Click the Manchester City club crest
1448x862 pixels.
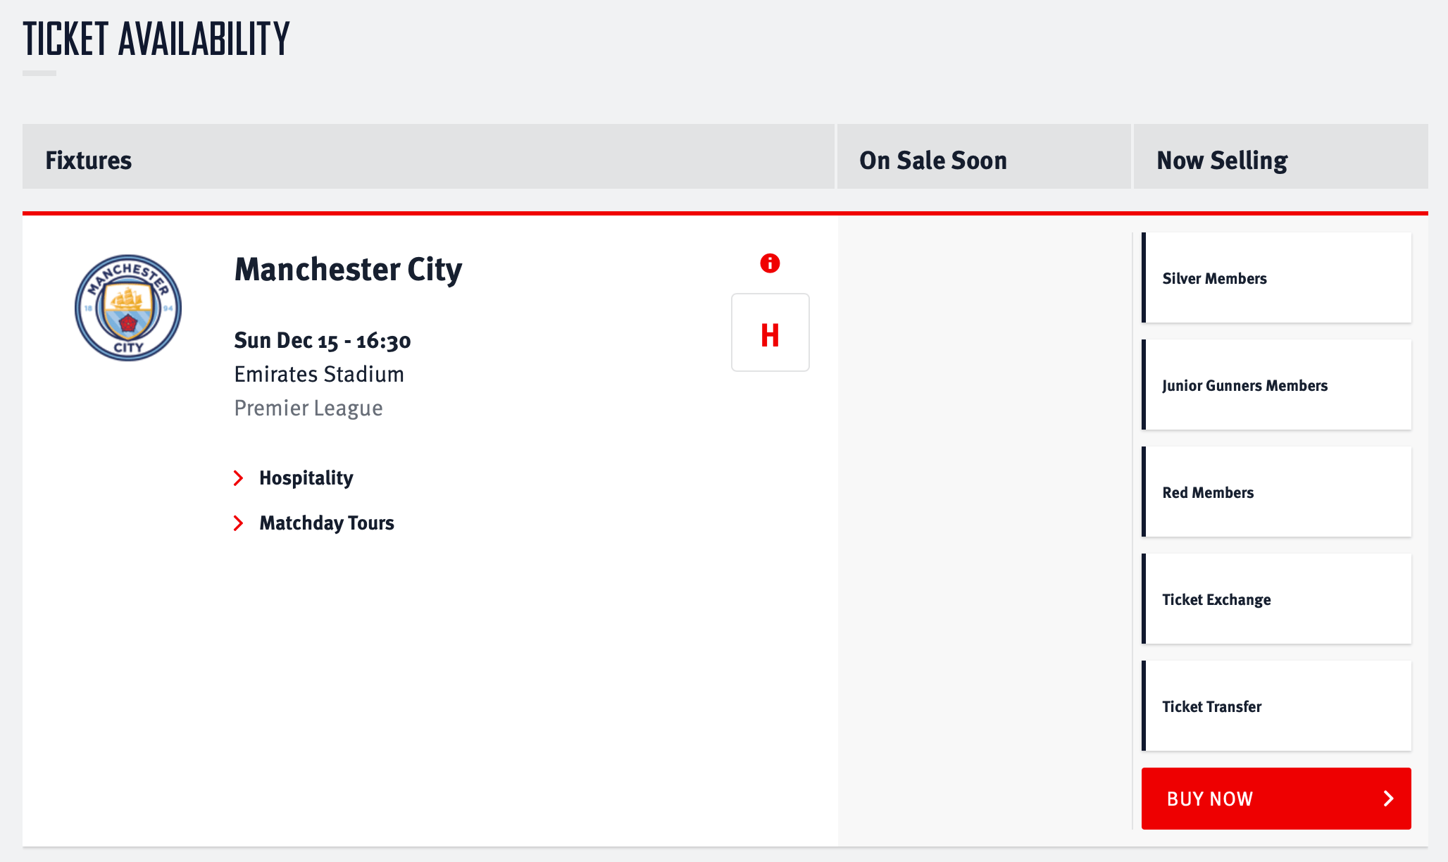127,306
